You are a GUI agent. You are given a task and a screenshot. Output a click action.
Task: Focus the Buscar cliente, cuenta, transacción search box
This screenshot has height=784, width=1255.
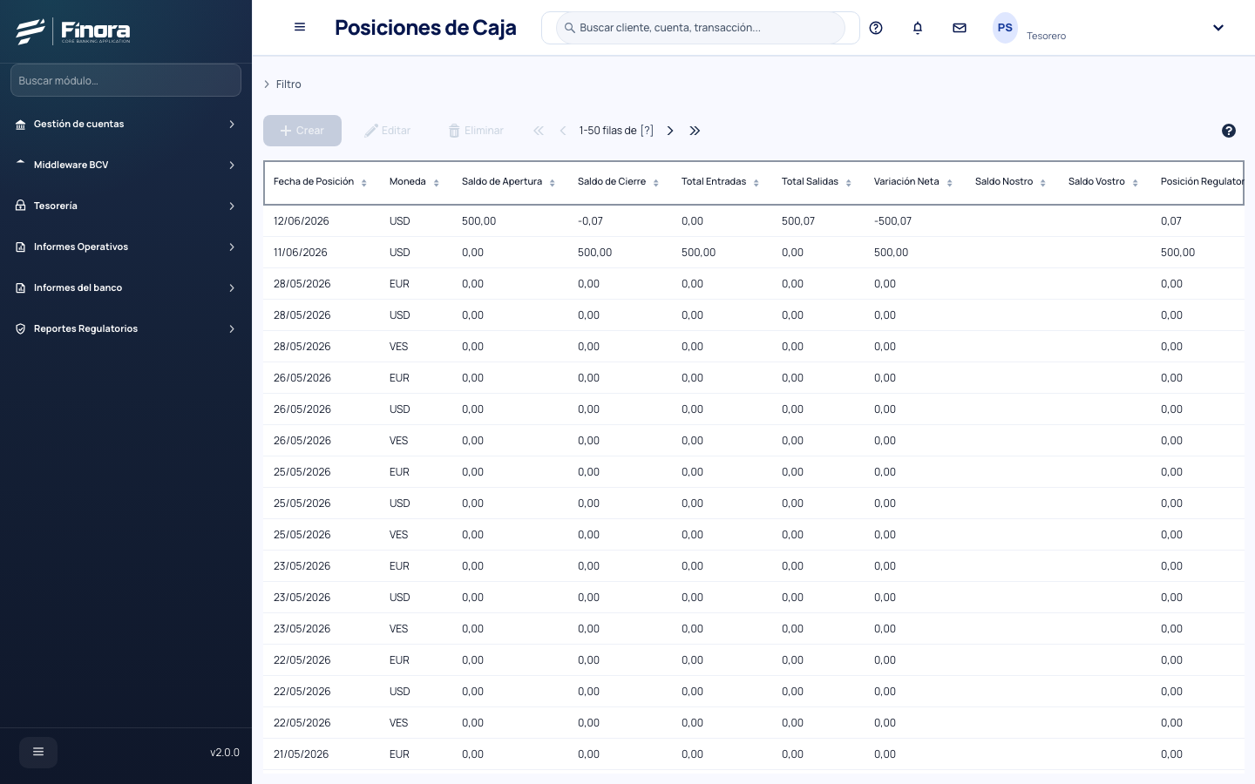point(701,28)
